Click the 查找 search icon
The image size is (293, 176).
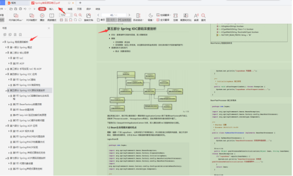(x=203, y=16)
